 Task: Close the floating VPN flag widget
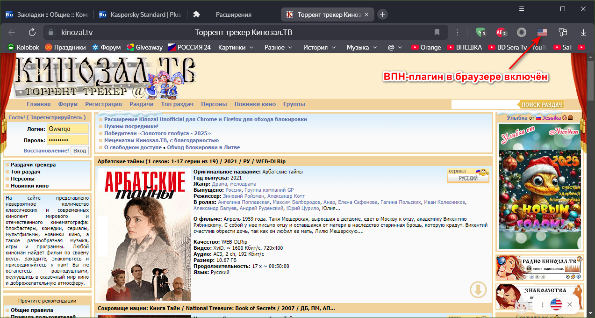coord(570,304)
